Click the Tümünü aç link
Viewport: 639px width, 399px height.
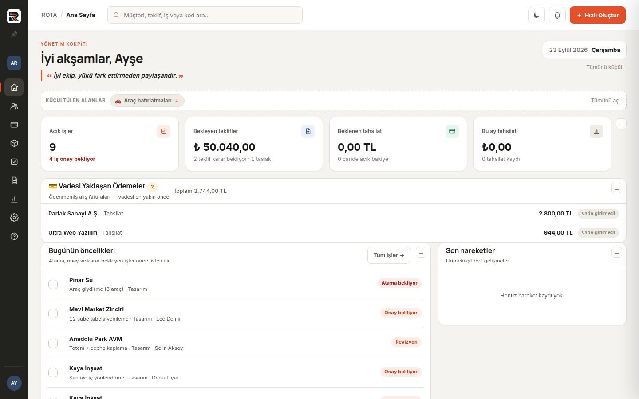coord(605,101)
